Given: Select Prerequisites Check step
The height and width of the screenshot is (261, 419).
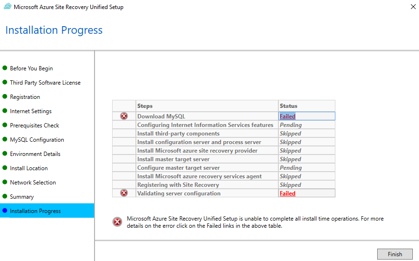Looking at the screenshot, I should click(x=35, y=126).
